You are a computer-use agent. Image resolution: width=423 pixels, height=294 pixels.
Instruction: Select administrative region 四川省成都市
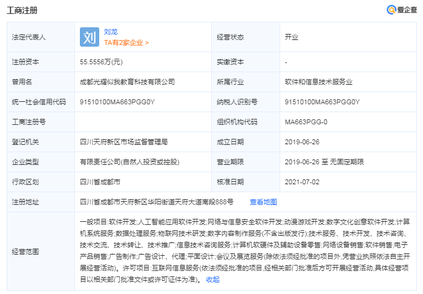tap(100, 182)
